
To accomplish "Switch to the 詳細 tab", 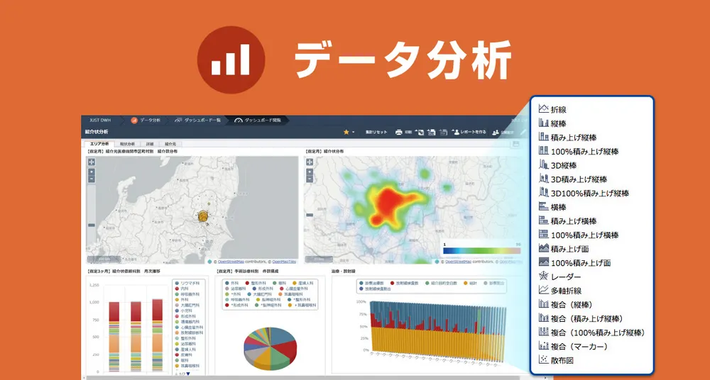I will pyautogui.click(x=150, y=144).
